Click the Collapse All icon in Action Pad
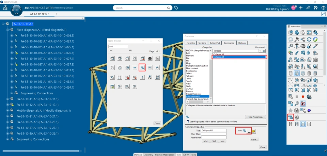 tap(290, 117)
